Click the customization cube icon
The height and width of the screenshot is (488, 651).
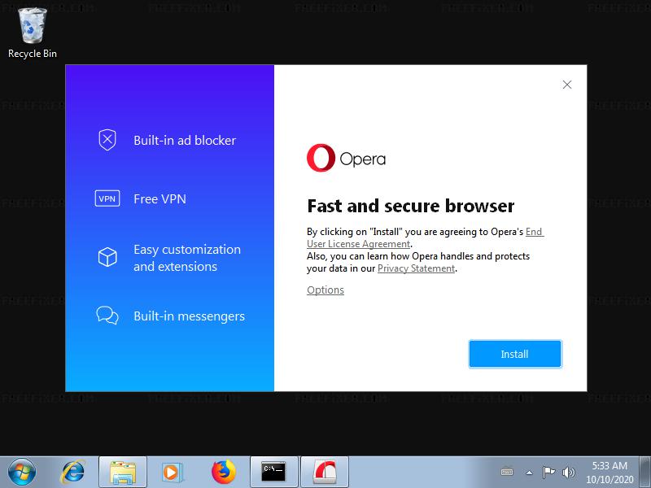(107, 257)
